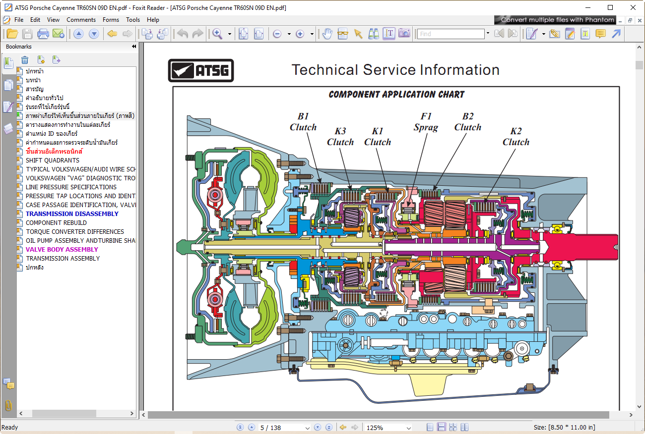Activate the Select Text tool
This screenshot has height=434, width=645.
(389, 34)
